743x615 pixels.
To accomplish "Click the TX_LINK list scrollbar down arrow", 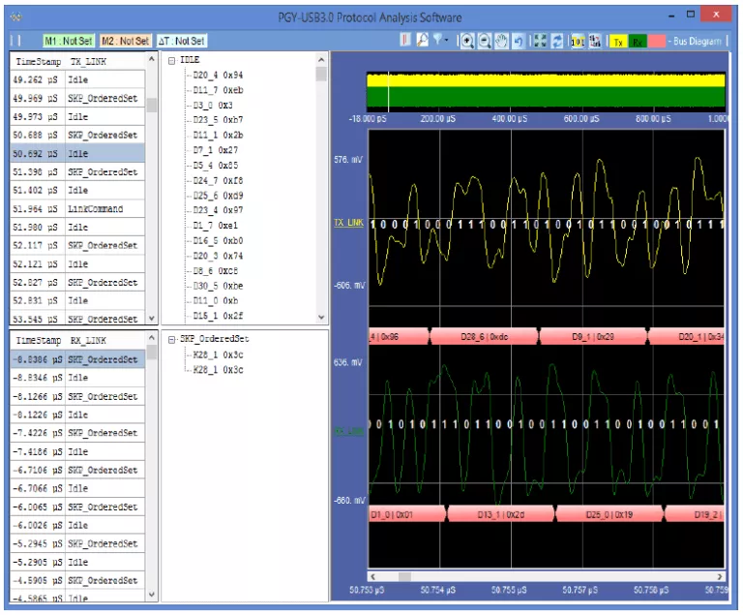I will point(151,317).
